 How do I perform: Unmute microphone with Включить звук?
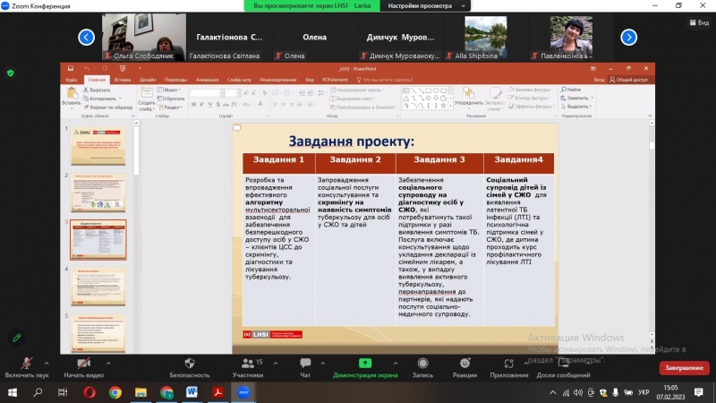[27, 368]
